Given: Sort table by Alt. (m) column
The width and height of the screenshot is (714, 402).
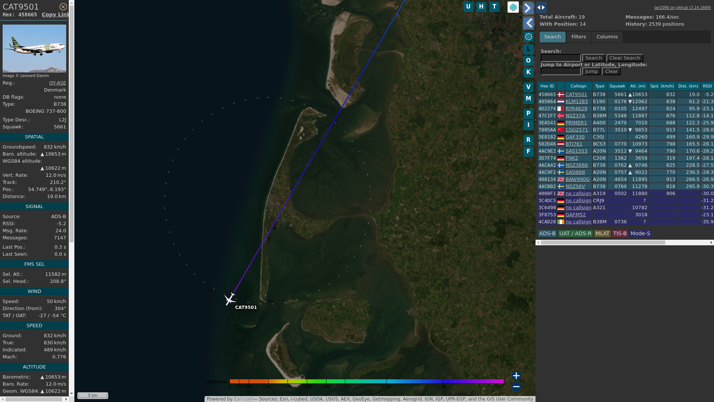Looking at the screenshot, I should coord(638,86).
